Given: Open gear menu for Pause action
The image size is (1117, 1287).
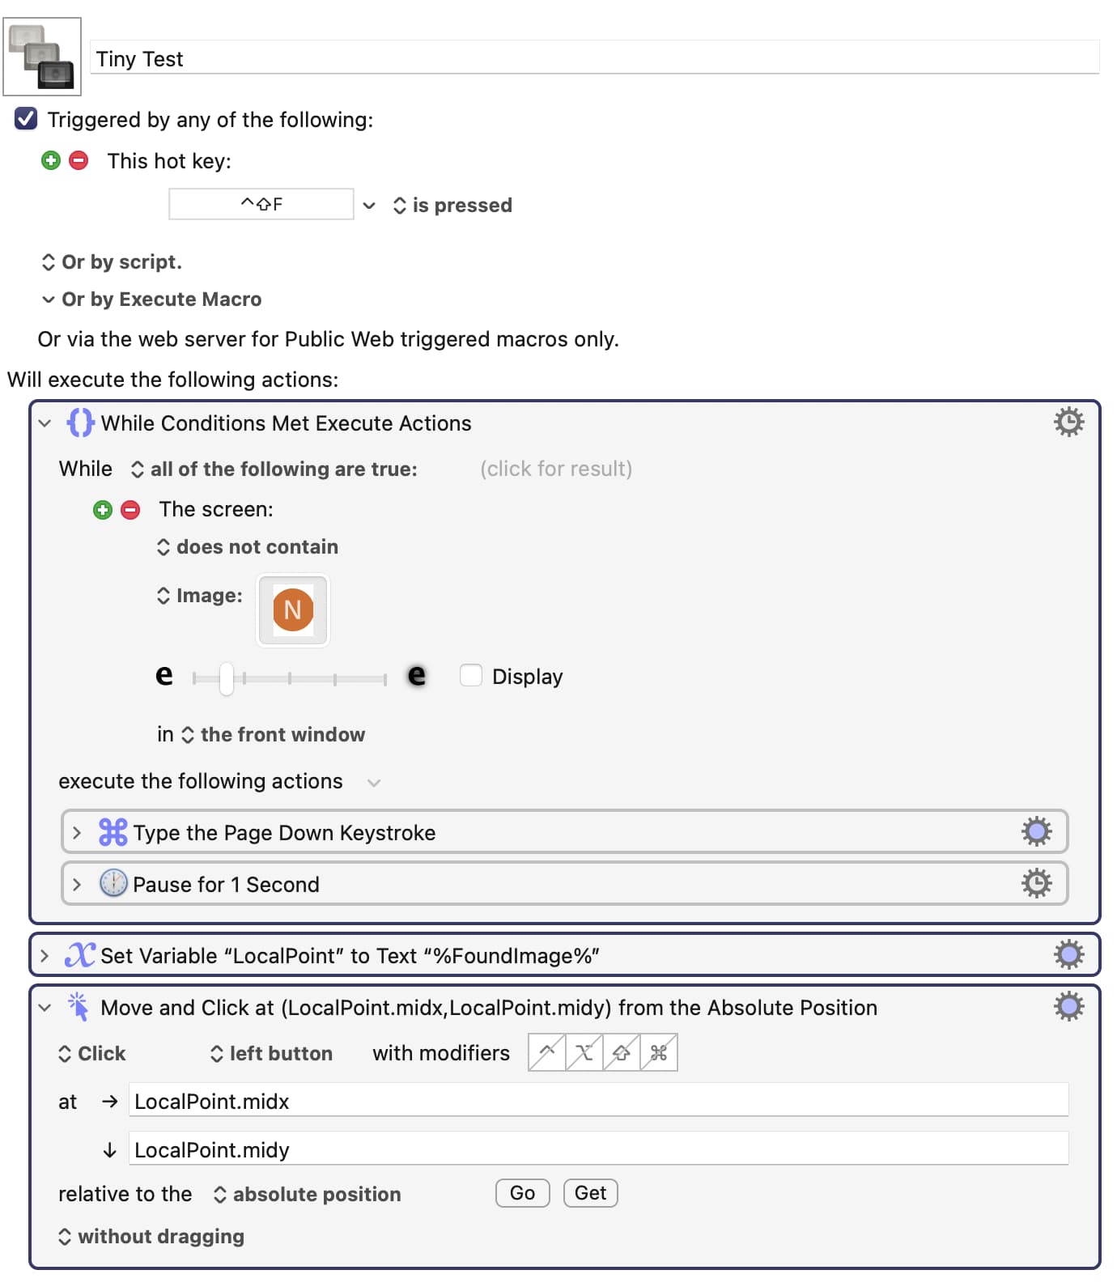Looking at the screenshot, I should (1036, 883).
